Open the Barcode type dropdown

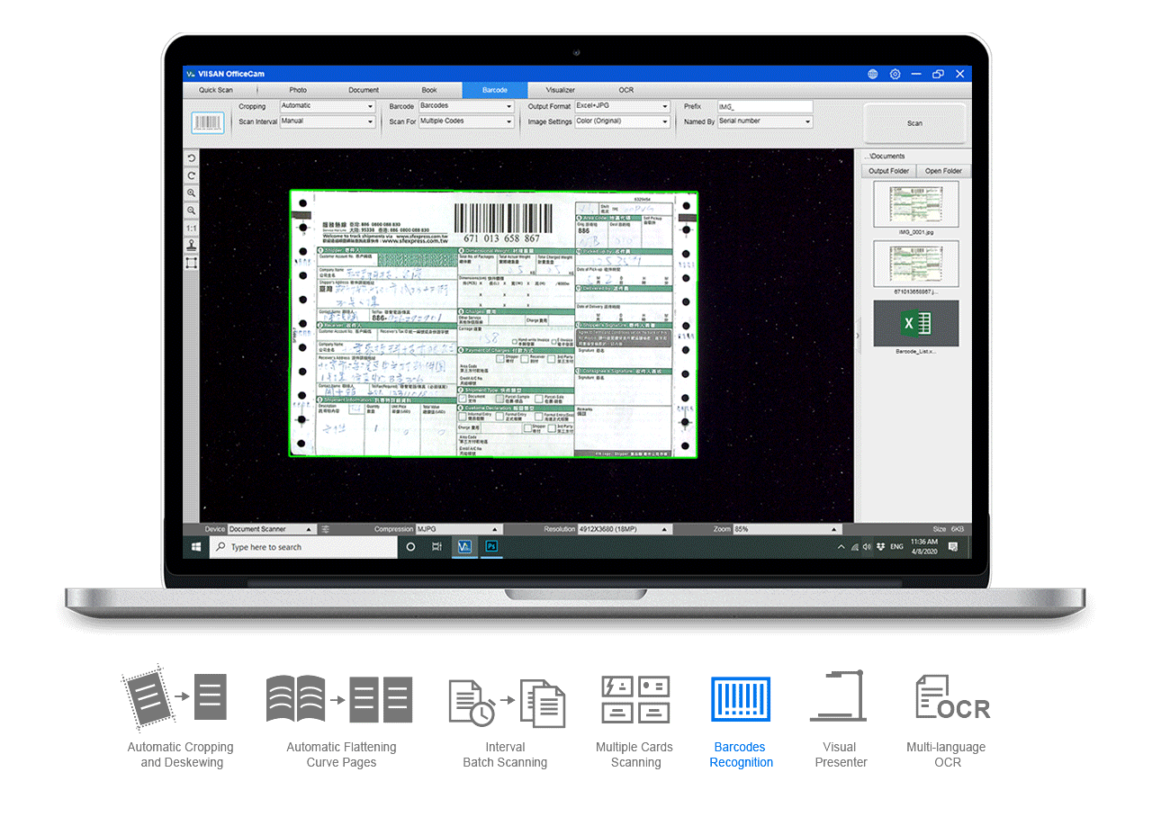click(x=466, y=106)
